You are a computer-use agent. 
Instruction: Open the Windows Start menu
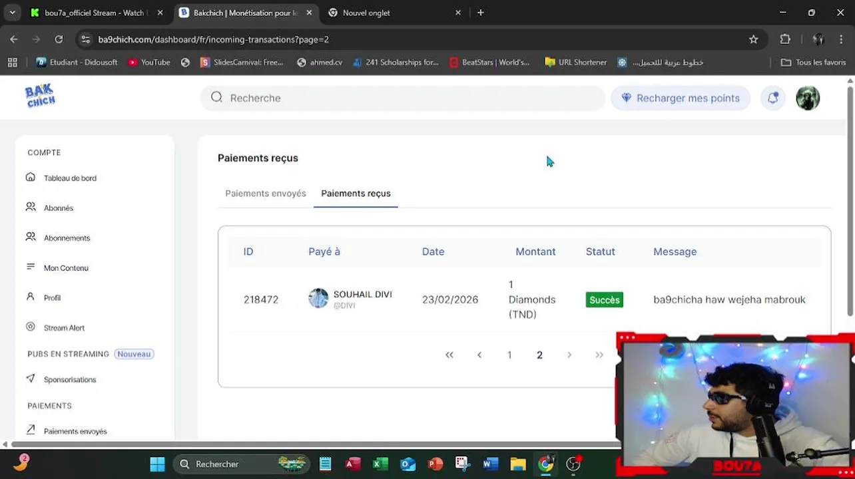pyautogui.click(x=157, y=464)
